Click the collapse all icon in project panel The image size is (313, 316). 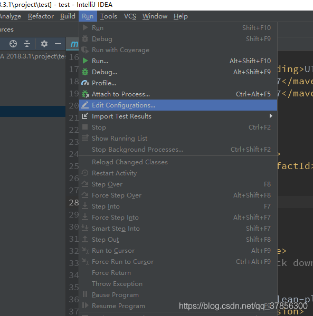coord(27,44)
